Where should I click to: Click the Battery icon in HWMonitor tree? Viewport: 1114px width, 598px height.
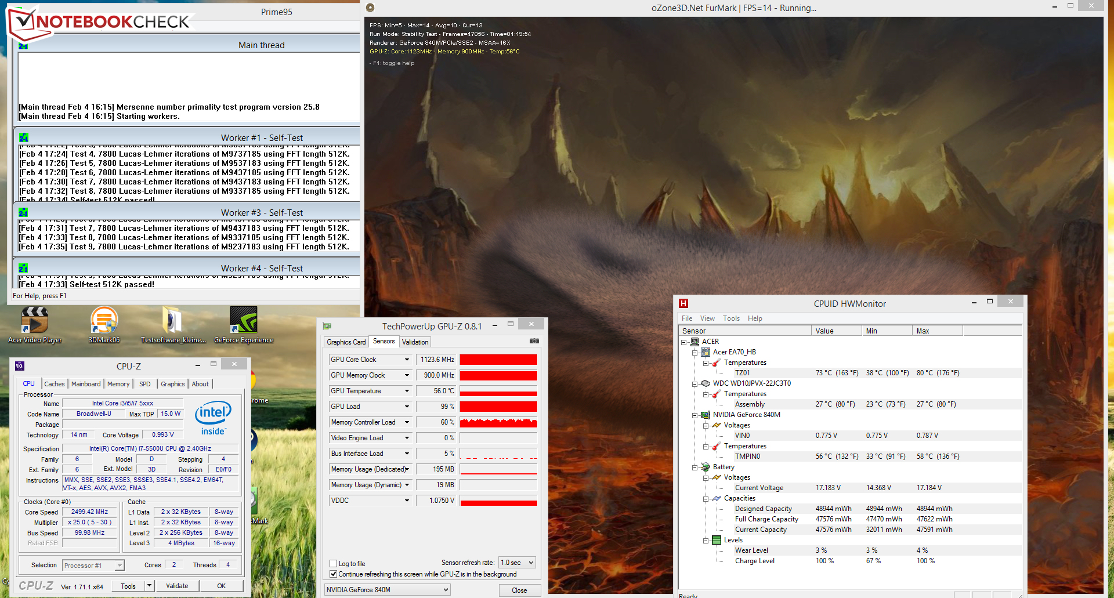pos(706,467)
